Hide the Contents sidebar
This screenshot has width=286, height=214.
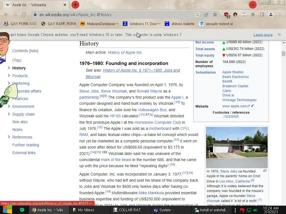(34, 51)
